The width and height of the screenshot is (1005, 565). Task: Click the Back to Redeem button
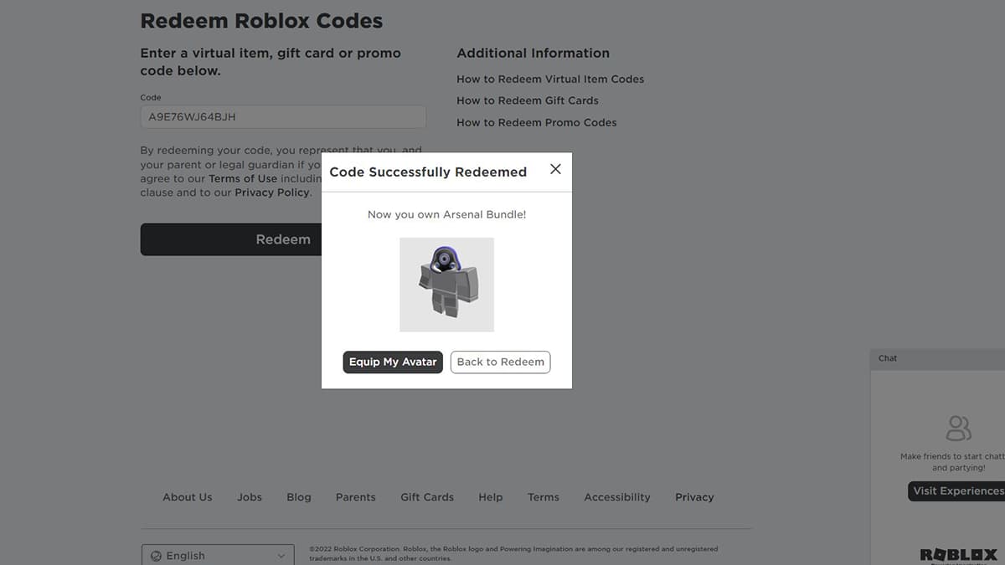[x=500, y=362]
